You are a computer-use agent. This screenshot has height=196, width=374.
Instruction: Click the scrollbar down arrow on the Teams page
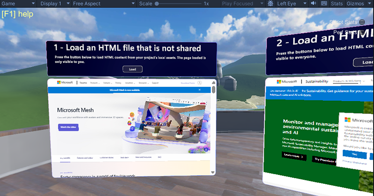pyautogui.click(x=213, y=172)
